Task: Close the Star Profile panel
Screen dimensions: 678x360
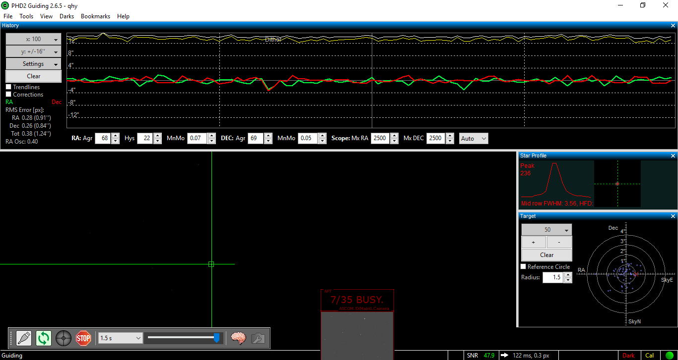Action: [673, 156]
